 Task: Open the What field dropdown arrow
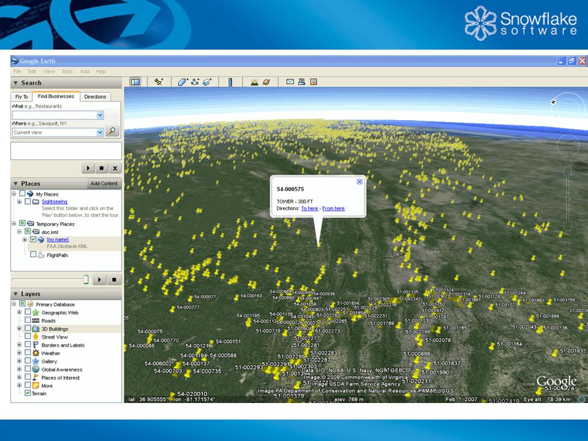click(100, 115)
